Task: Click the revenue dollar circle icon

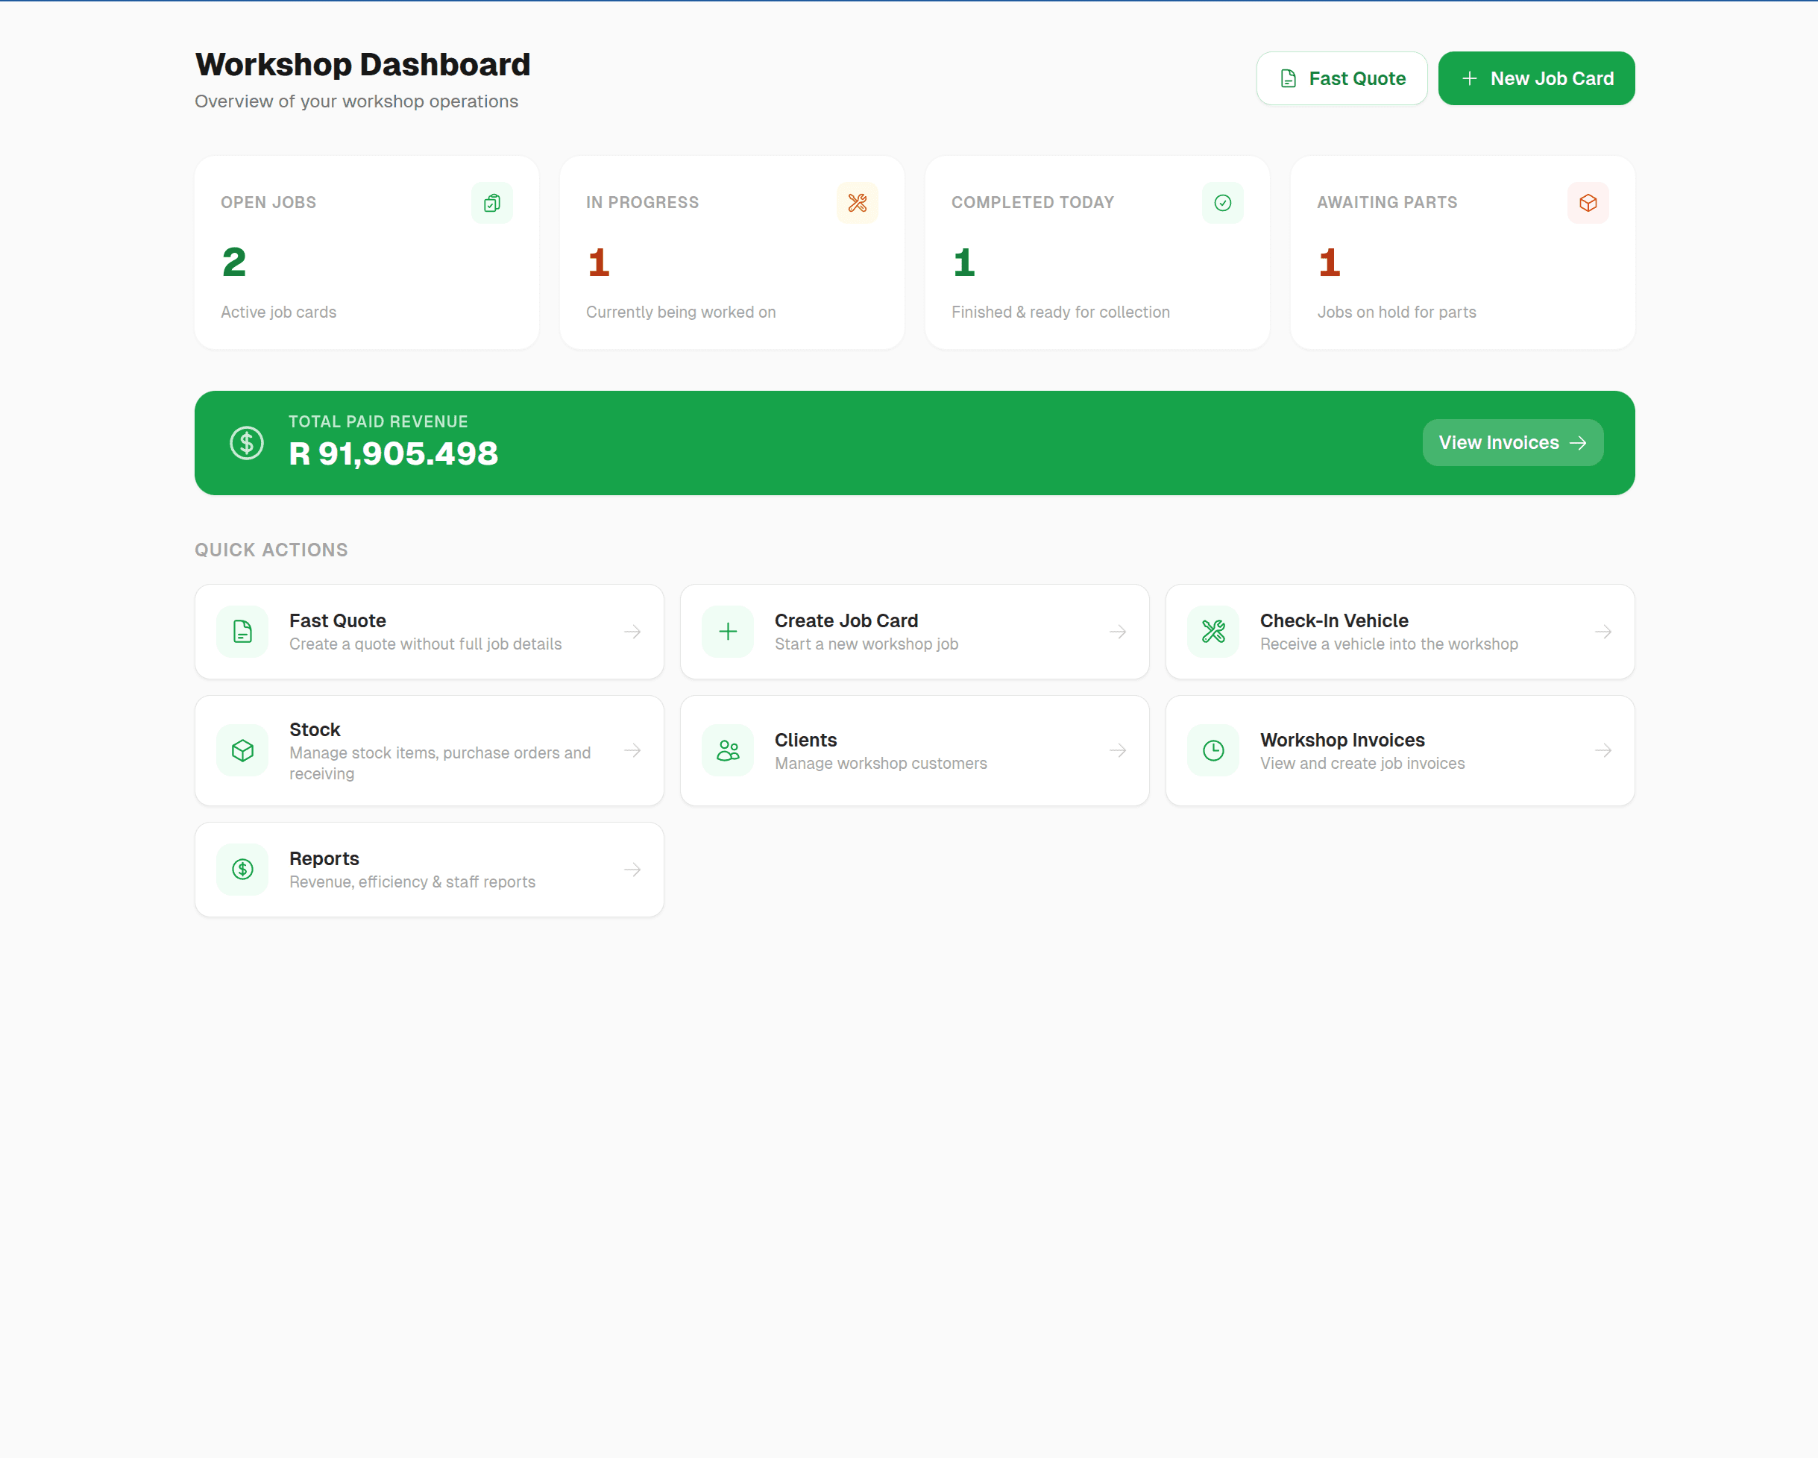Action: [x=246, y=443]
